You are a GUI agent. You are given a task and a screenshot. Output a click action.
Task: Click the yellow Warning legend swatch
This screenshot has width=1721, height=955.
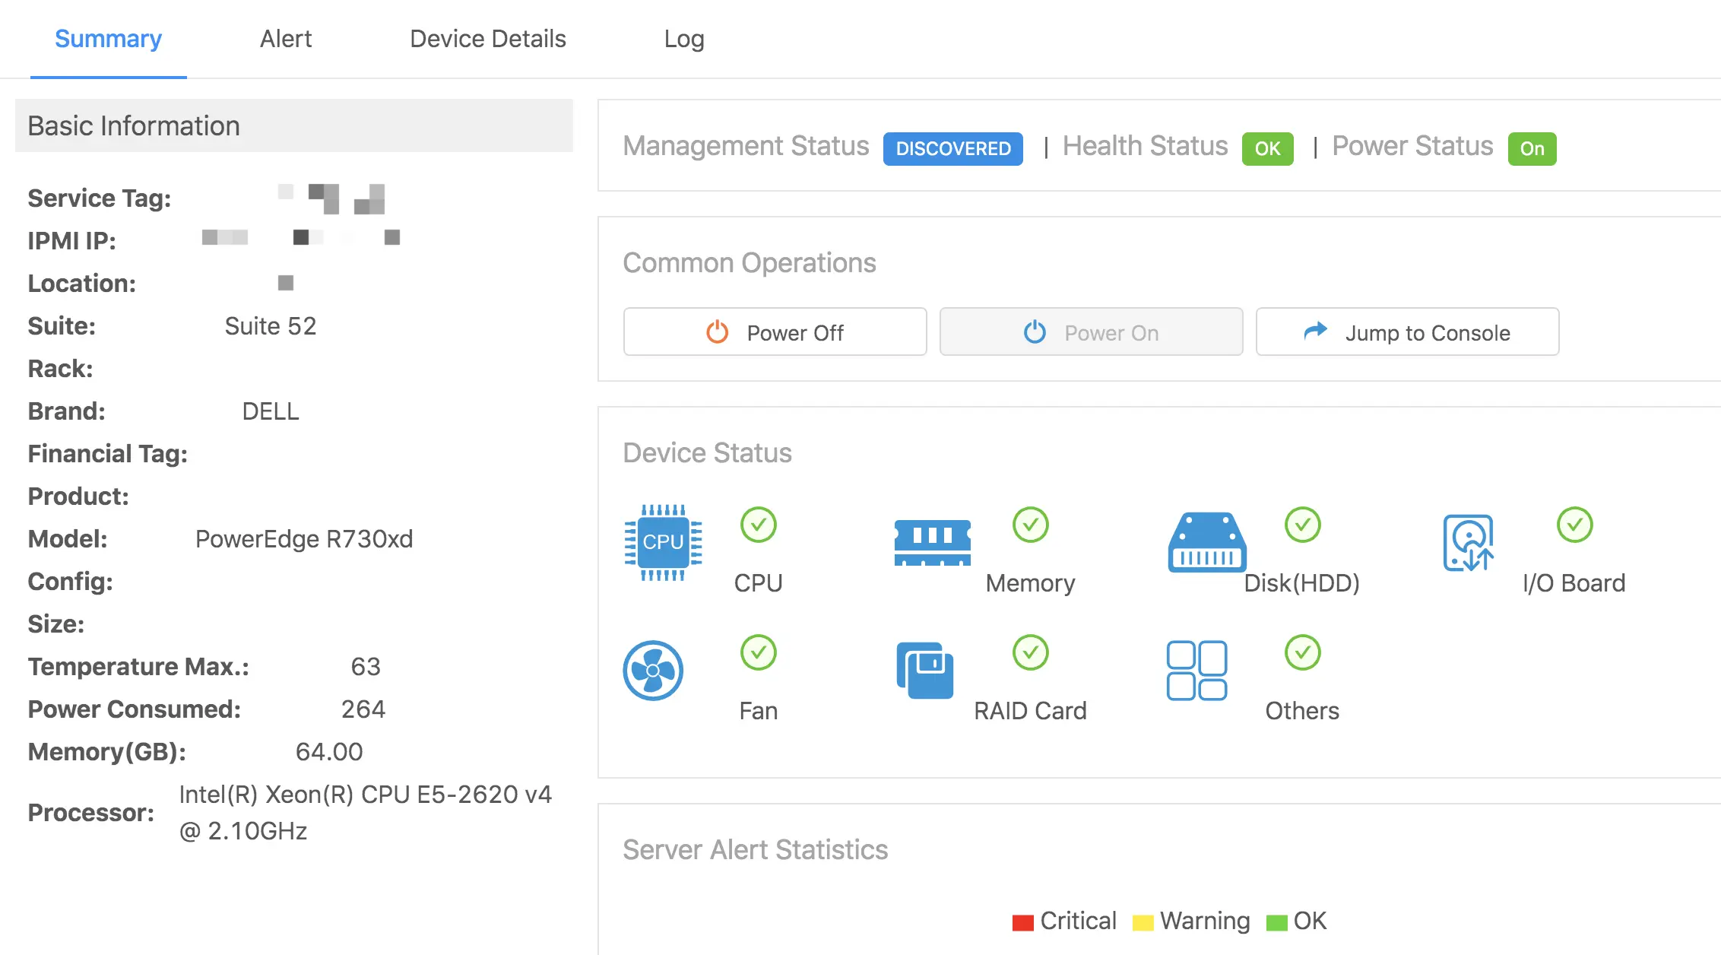click(1143, 922)
